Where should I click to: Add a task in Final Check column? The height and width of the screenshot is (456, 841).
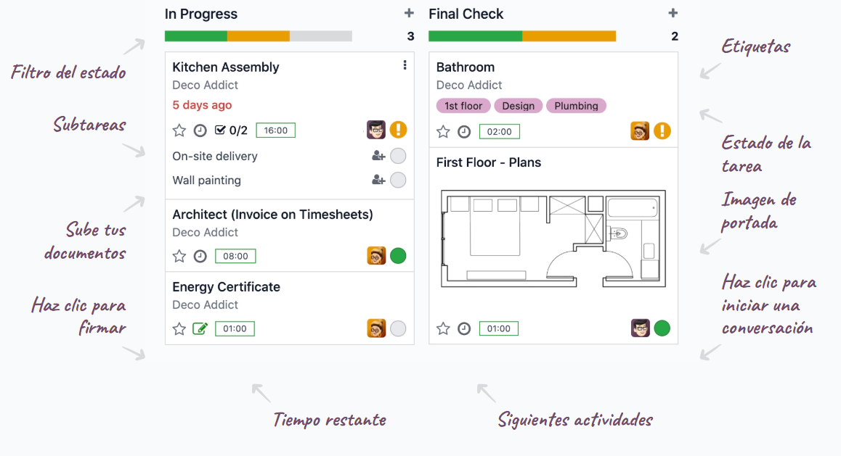click(673, 13)
